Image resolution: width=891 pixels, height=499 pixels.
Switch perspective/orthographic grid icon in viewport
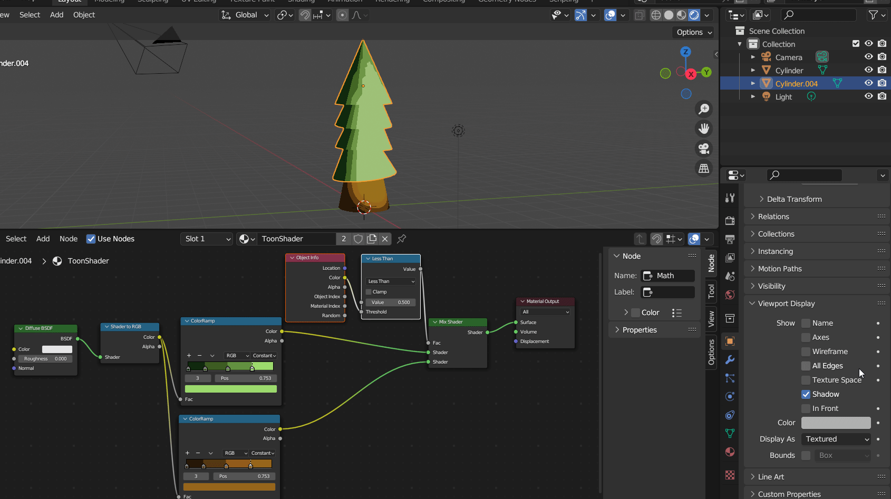pyautogui.click(x=704, y=169)
